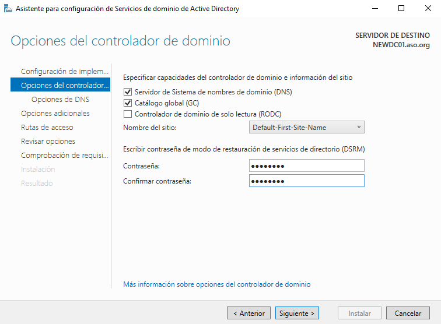Click the wizard icon in the title bar

(x=8, y=9)
